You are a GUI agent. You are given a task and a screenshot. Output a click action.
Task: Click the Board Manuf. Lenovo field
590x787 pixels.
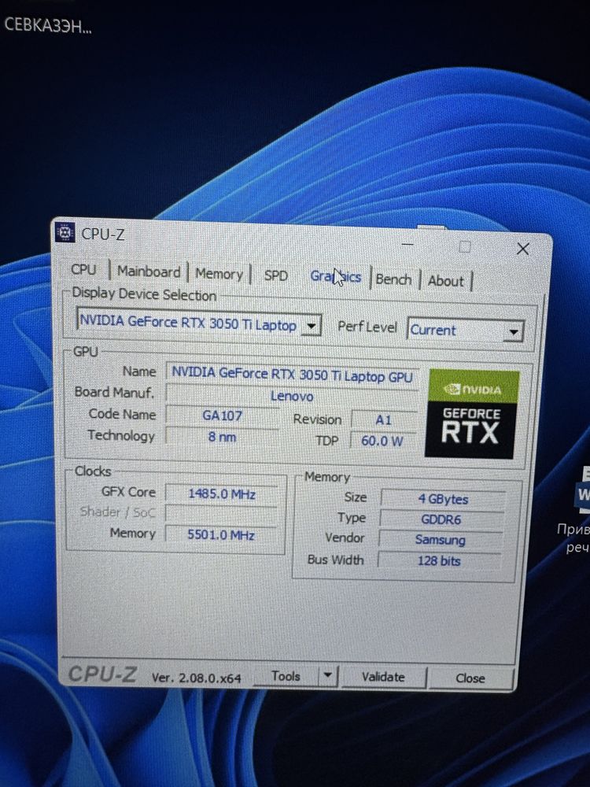pyautogui.click(x=292, y=397)
